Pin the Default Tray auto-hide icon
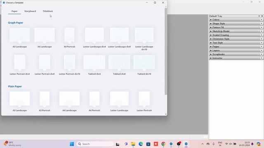Viewport: 264px width, 148px height. coord(259,16)
